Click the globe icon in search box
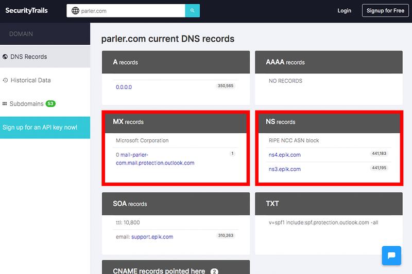Viewport: 412px width, 274px height. pyautogui.click(x=75, y=11)
